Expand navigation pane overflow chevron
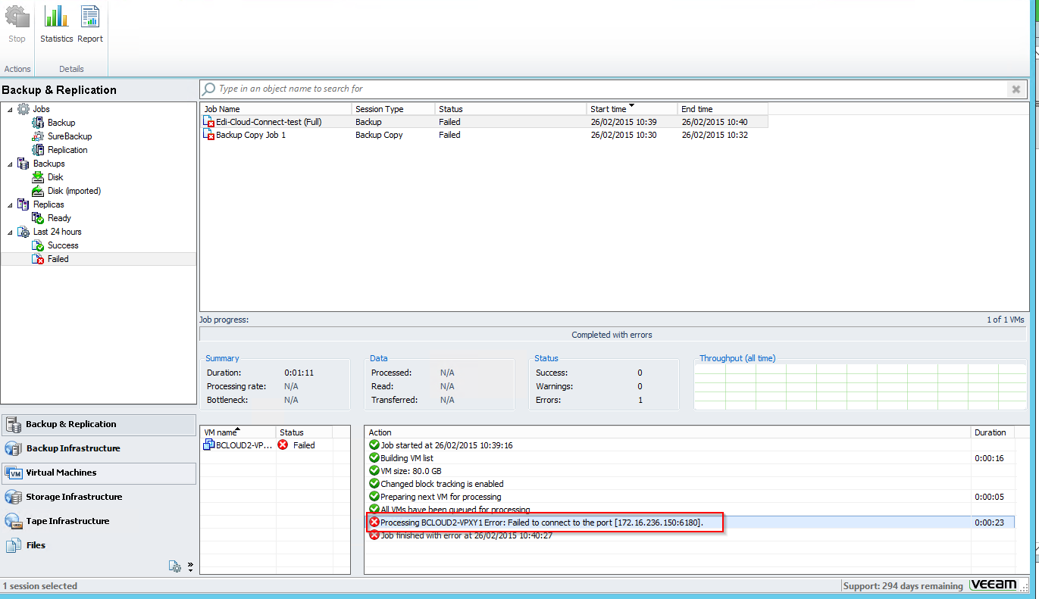Image resolution: width=1039 pixels, height=599 pixels. 190,566
